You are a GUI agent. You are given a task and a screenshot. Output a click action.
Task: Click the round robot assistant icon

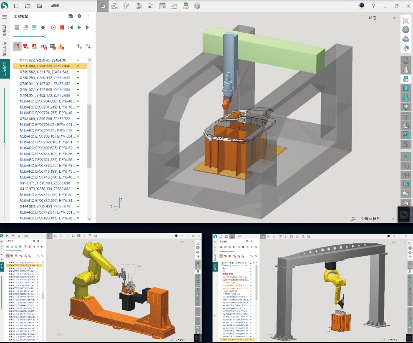coord(362,5)
